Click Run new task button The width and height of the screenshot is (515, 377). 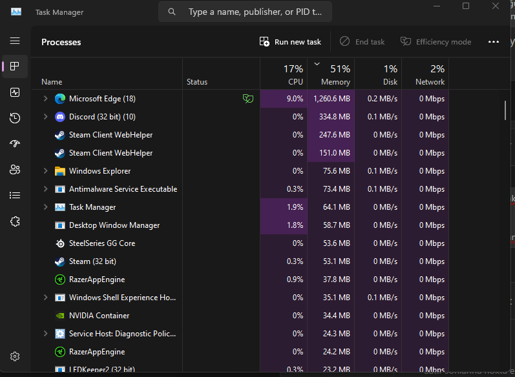(x=290, y=42)
